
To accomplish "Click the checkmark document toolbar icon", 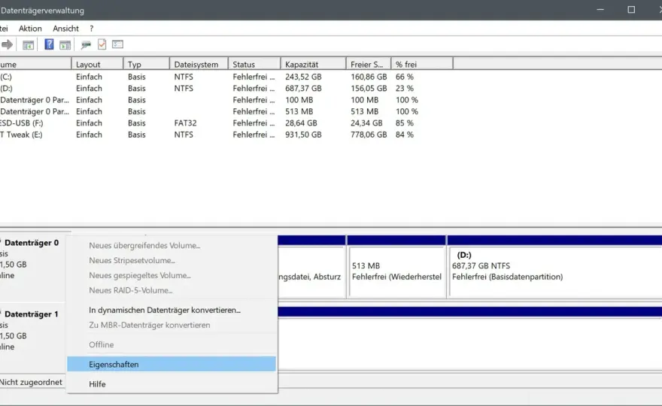I will coord(102,44).
